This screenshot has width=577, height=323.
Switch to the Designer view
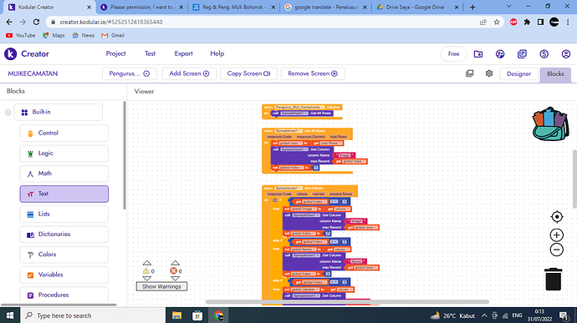click(x=518, y=73)
